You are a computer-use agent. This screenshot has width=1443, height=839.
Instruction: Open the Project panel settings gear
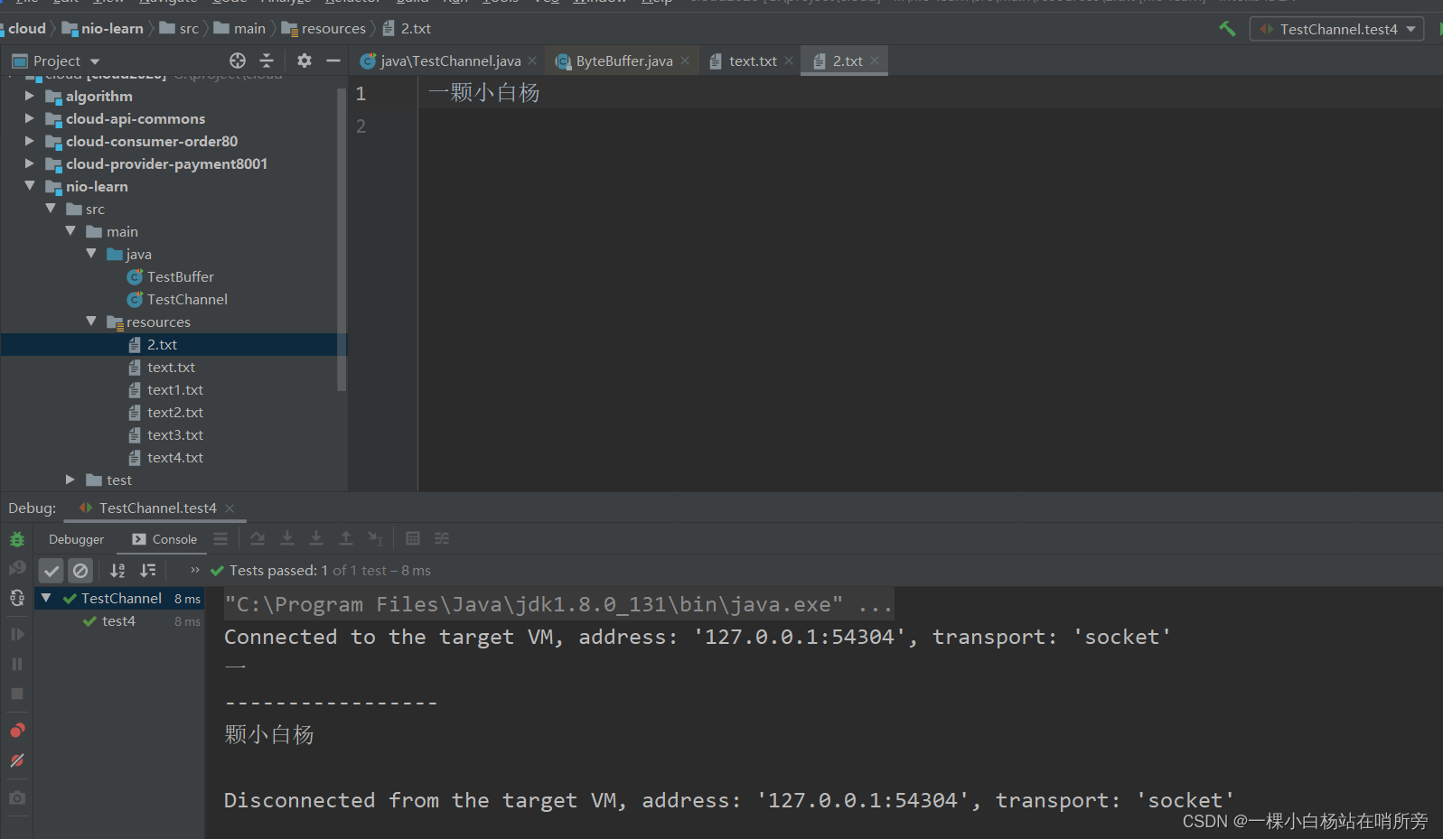pos(305,61)
